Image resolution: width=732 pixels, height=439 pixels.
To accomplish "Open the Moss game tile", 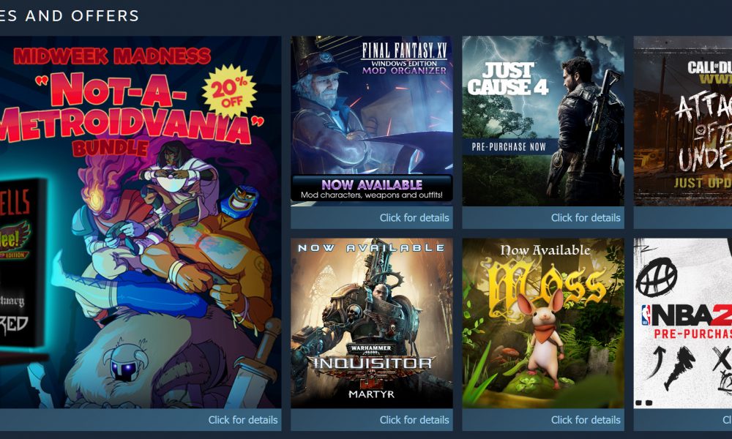I will (543, 323).
